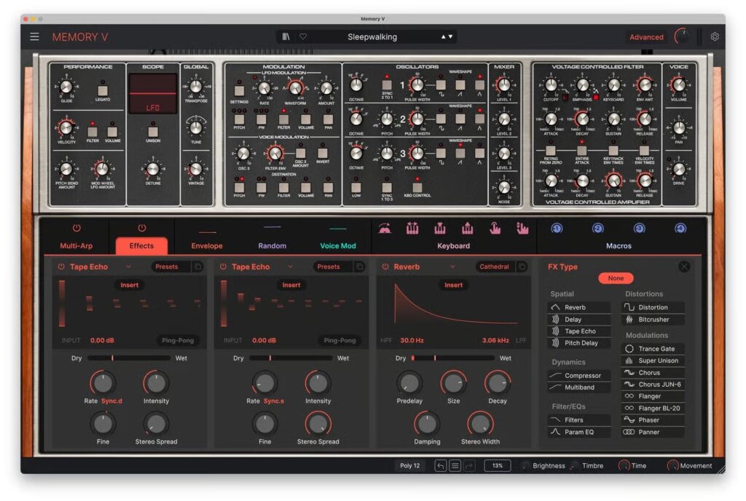
Task: Select the hand icon with vertical arrows
Action: (522, 229)
